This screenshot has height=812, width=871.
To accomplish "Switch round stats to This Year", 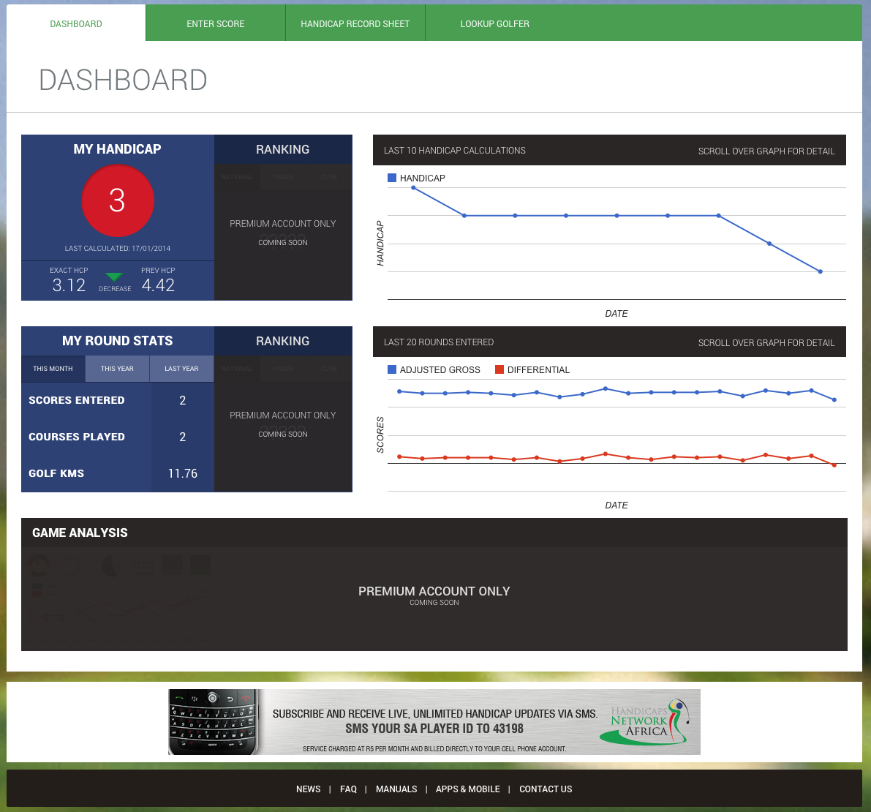I will [117, 369].
